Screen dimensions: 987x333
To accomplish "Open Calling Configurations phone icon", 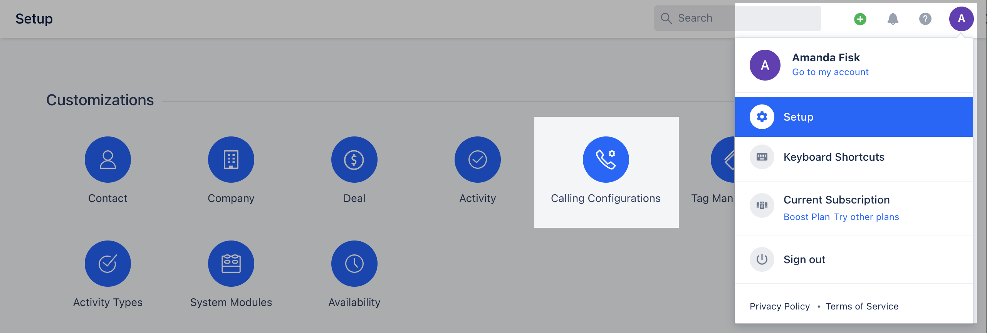I will pos(606,160).
